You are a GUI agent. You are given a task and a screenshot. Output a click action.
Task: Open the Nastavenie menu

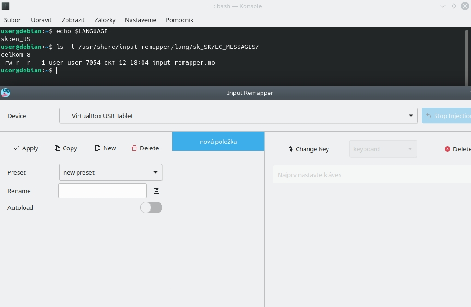140,20
